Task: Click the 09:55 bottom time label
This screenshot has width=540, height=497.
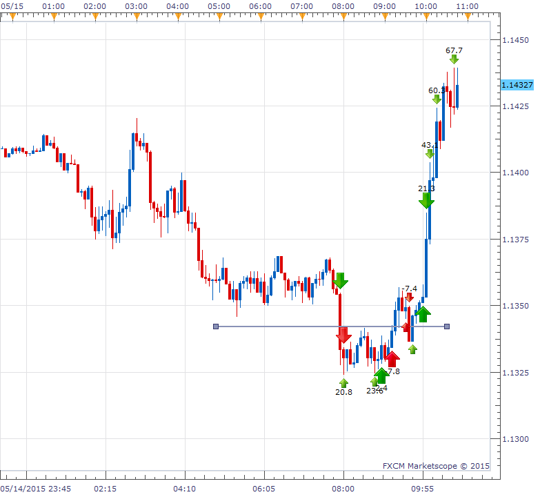Action: [x=423, y=489]
